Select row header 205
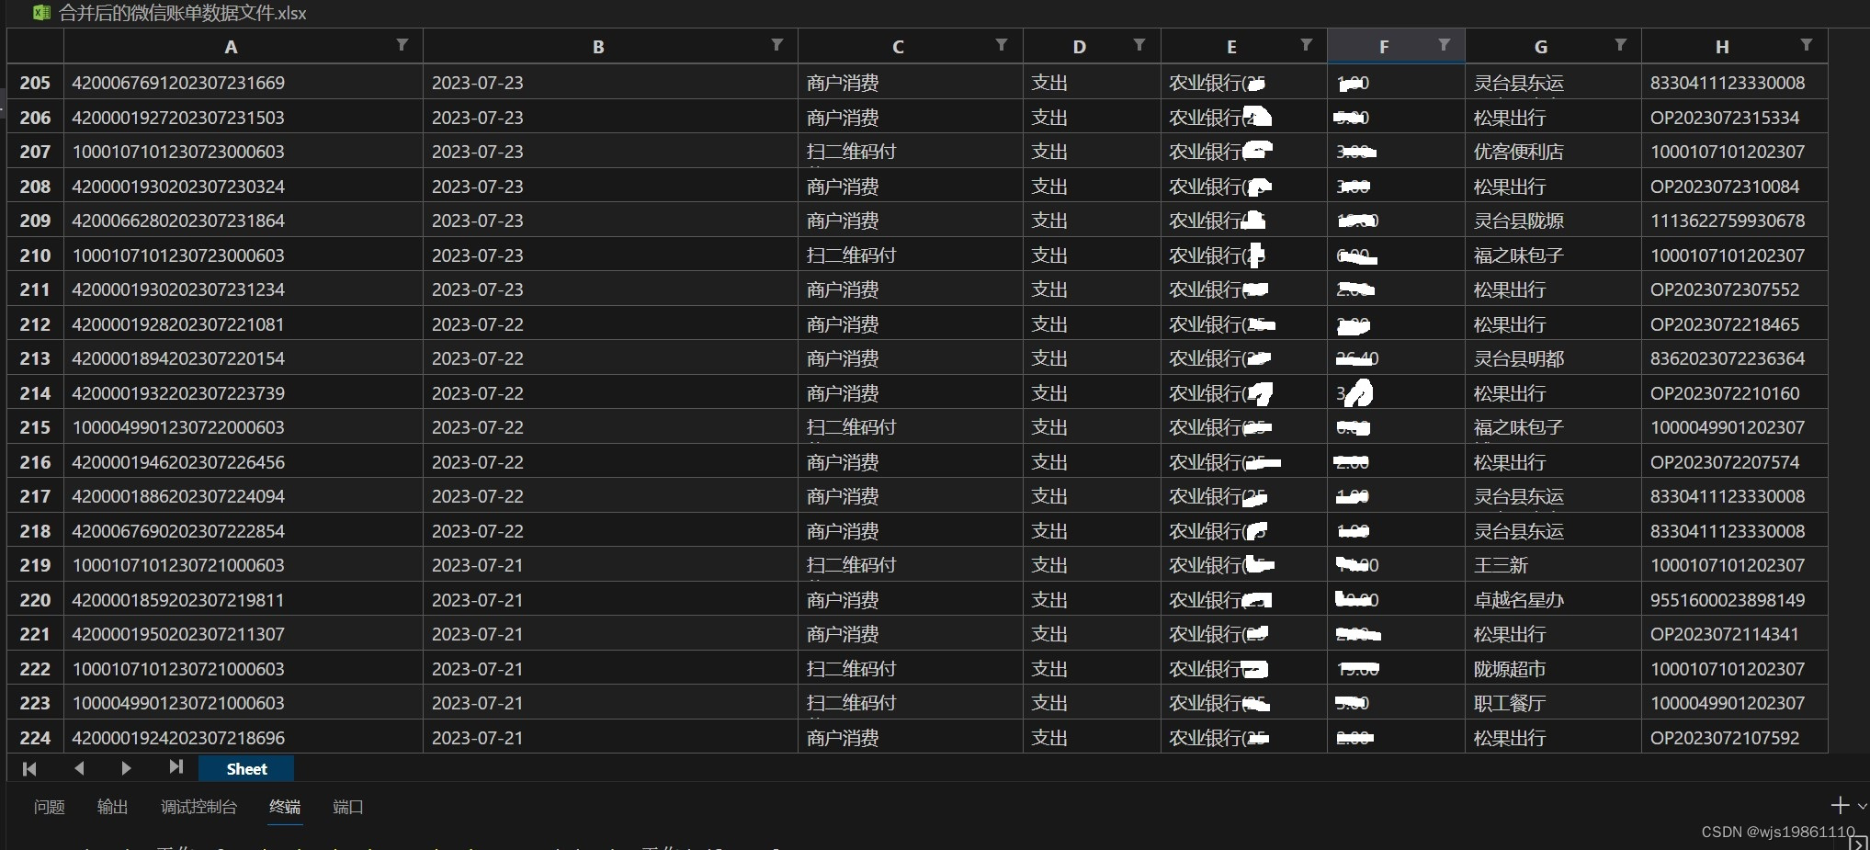Image resolution: width=1870 pixels, height=850 pixels. (x=35, y=83)
